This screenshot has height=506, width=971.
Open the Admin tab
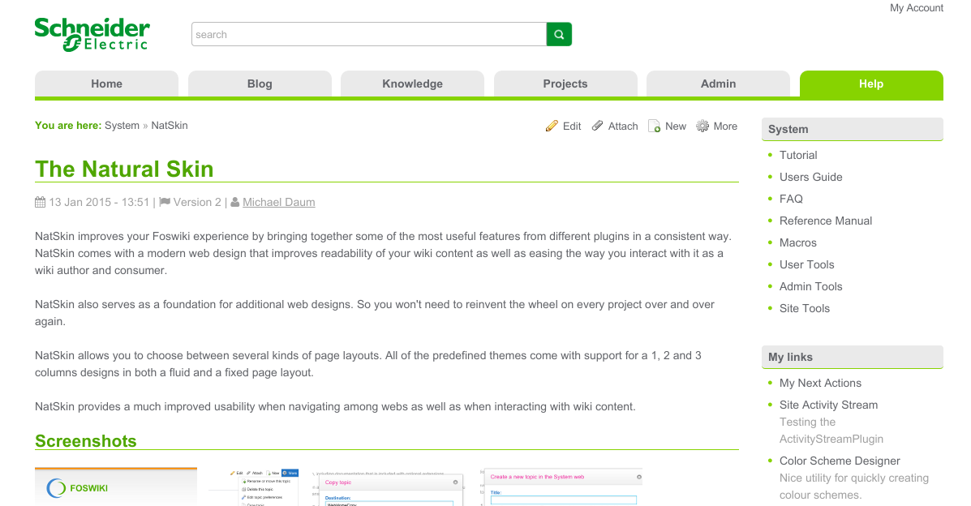pyautogui.click(x=718, y=84)
